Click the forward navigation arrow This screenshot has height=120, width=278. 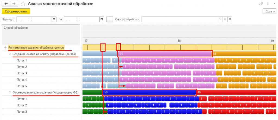[x=14, y=4]
